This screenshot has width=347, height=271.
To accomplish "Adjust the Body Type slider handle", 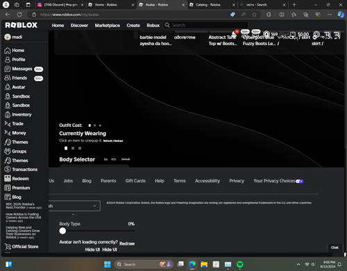I will point(62,231).
